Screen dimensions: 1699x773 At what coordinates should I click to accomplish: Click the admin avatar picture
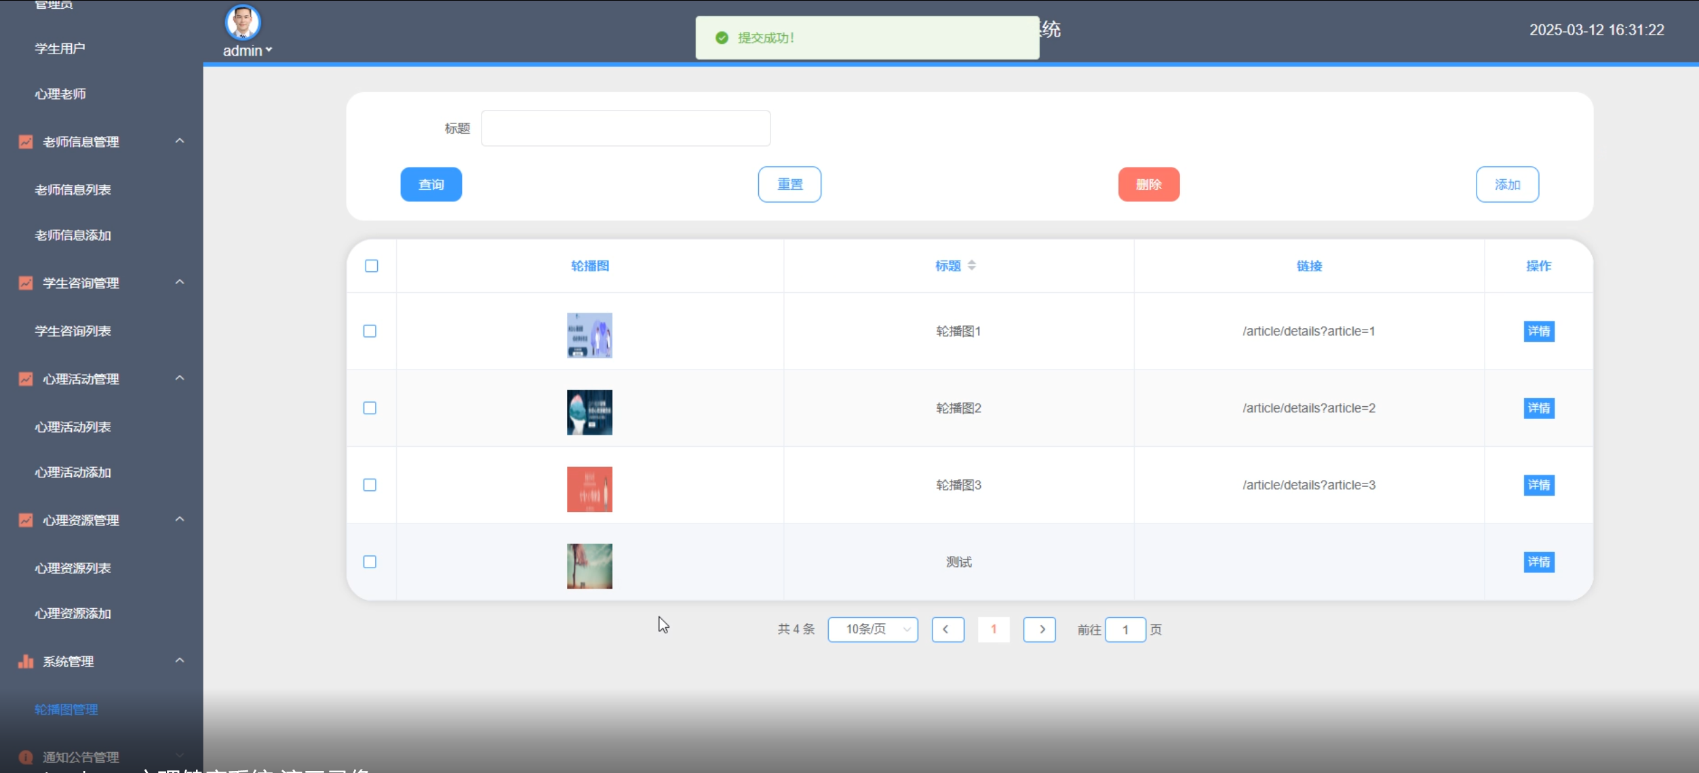(x=242, y=22)
